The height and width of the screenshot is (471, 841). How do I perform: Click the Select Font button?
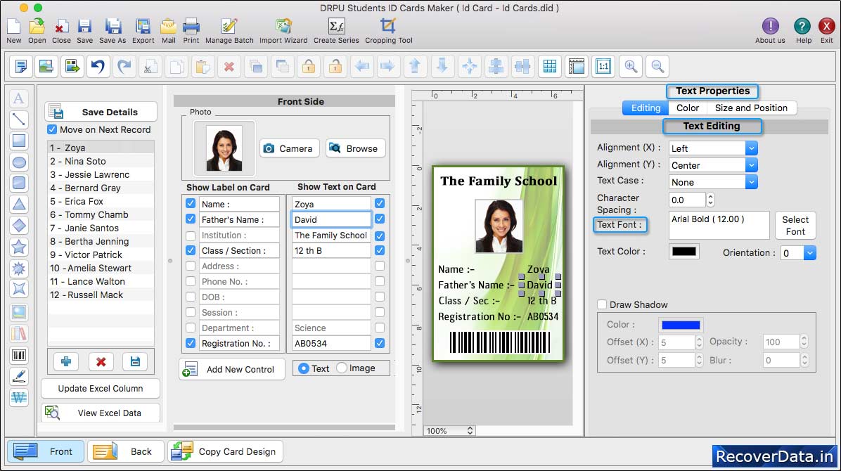click(x=795, y=226)
